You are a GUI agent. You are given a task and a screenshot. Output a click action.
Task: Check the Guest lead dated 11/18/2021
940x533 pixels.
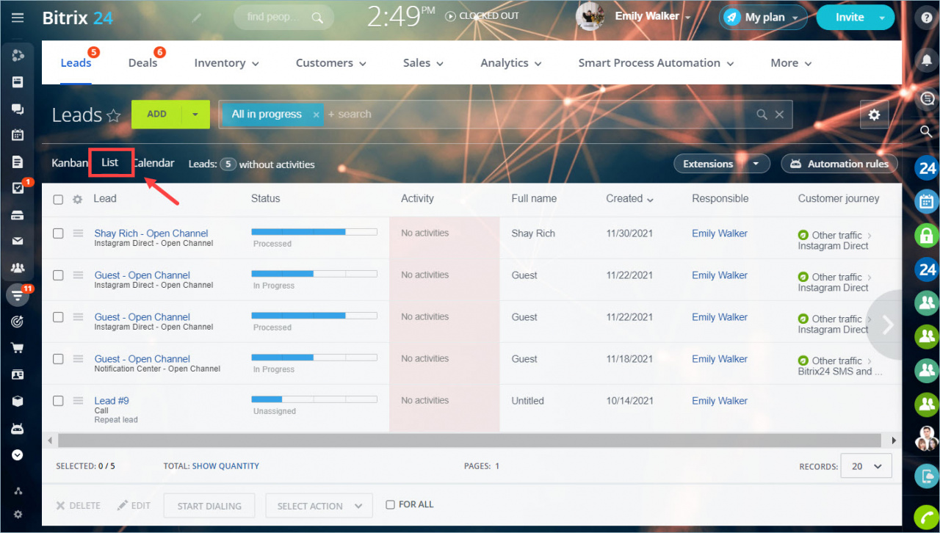click(x=58, y=359)
